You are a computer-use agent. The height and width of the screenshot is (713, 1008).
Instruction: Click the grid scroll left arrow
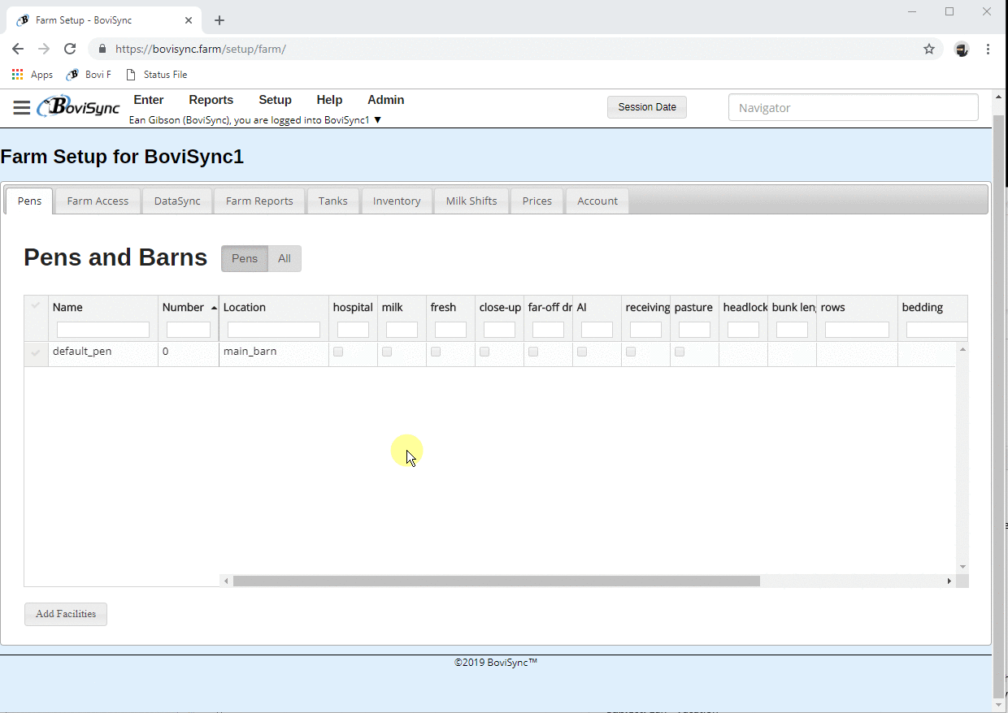coord(225,581)
